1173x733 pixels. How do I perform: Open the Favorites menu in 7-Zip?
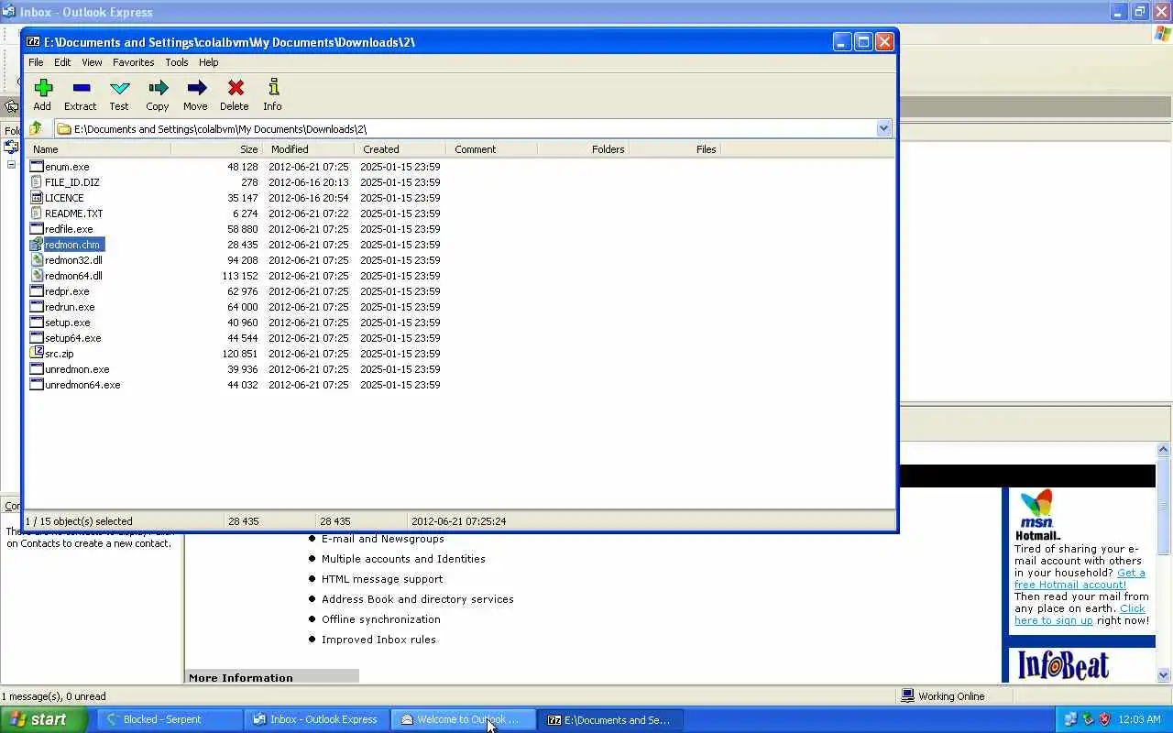coord(133,62)
